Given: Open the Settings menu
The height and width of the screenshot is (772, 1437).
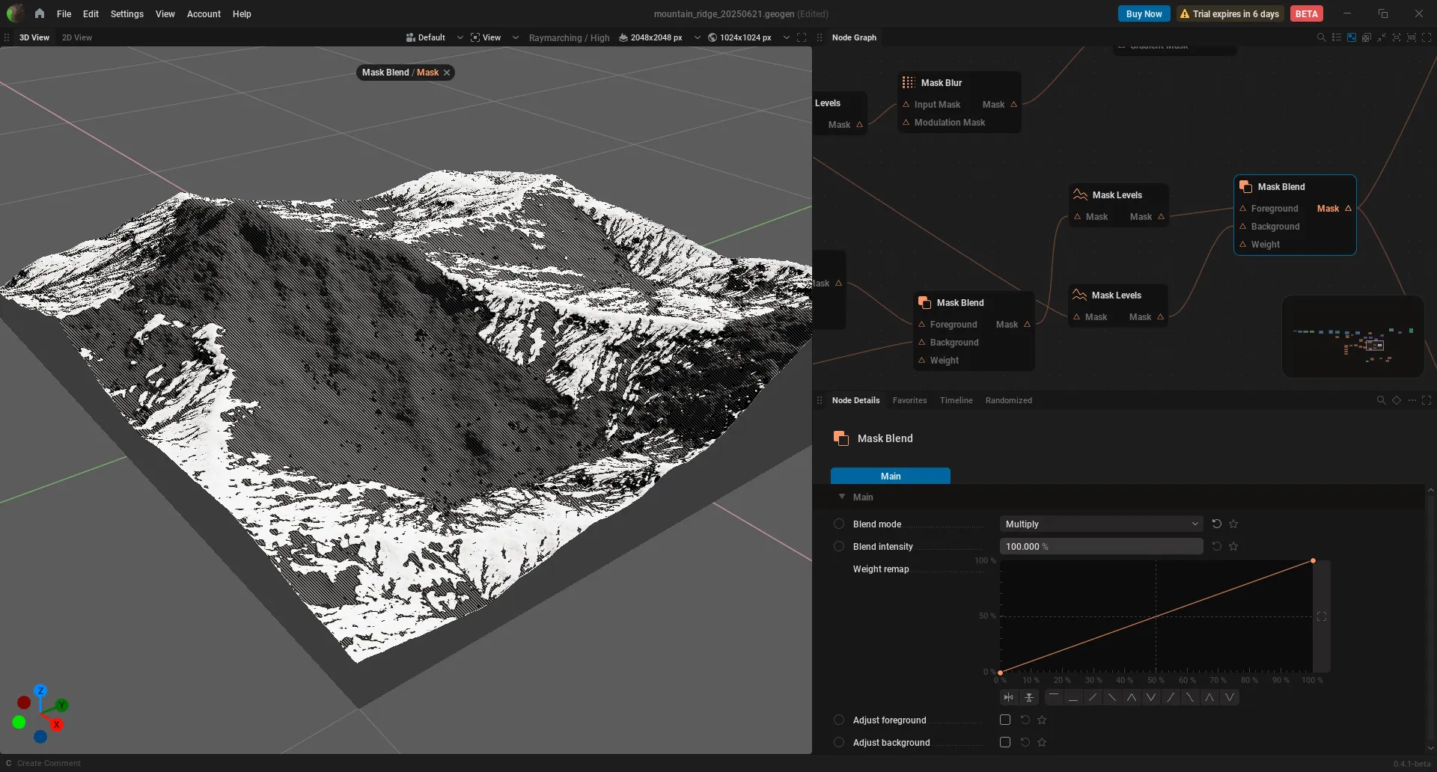Looking at the screenshot, I should point(126,13).
